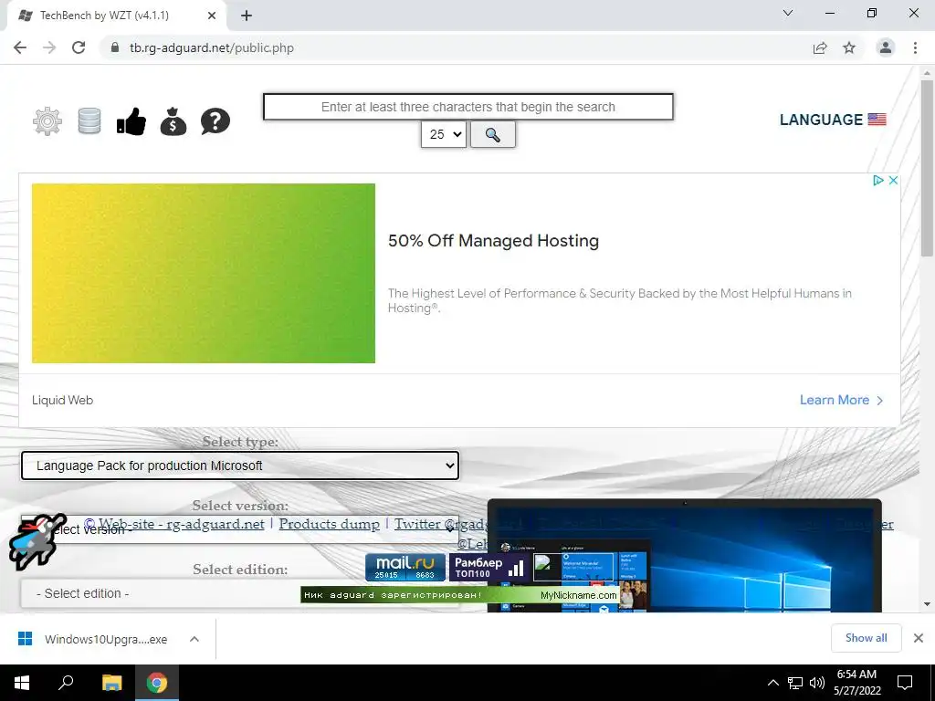Click the superhero mascot icon
Viewport: 935px width, 701px height.
(37, 542)
